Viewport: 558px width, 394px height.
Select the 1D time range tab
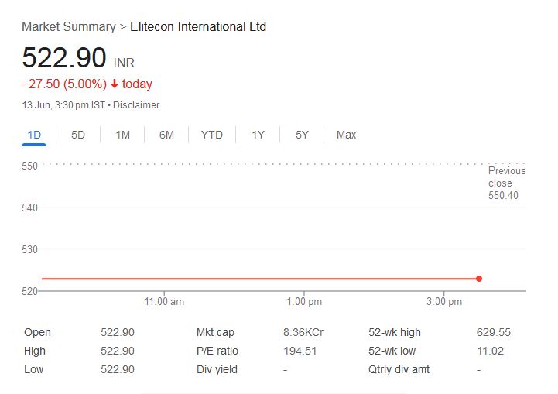[x=34, y=135]
